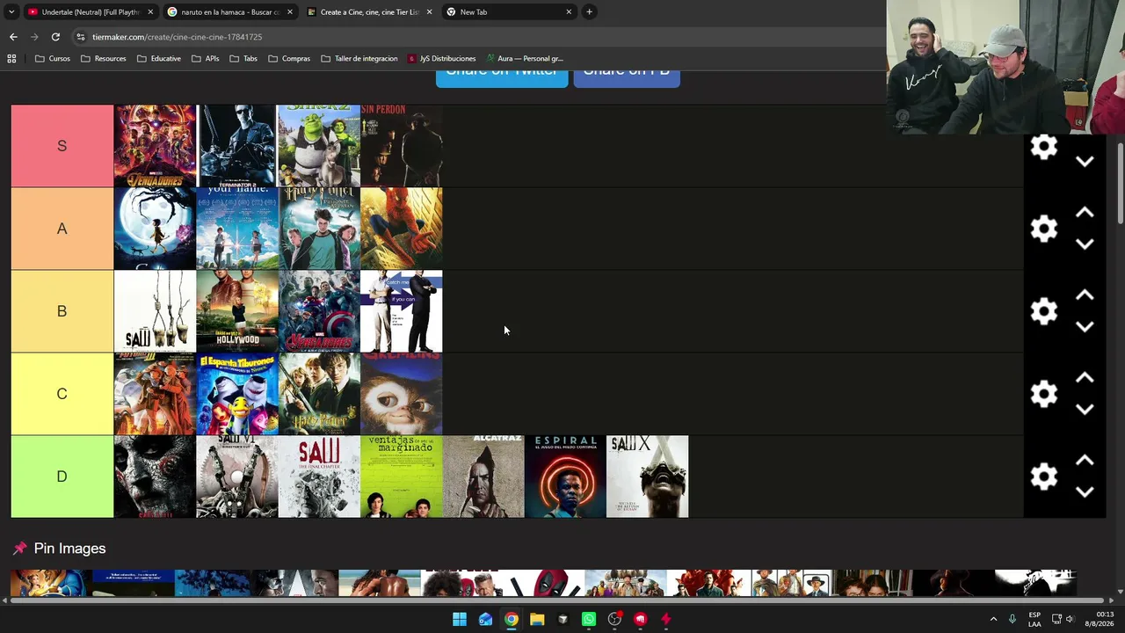Close the Undertale (Neutral) tab
This screenshot has width=1125, height=633.
(150, 12)
